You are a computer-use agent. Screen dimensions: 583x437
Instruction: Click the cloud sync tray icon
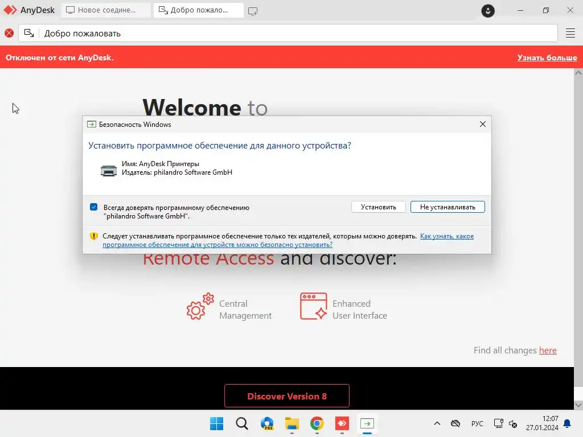455,423
